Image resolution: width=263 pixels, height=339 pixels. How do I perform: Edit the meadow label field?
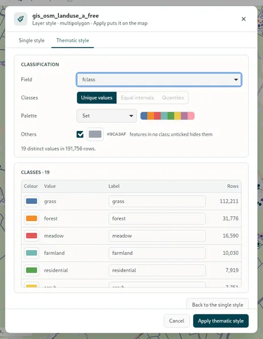click(x=157, y=236)
